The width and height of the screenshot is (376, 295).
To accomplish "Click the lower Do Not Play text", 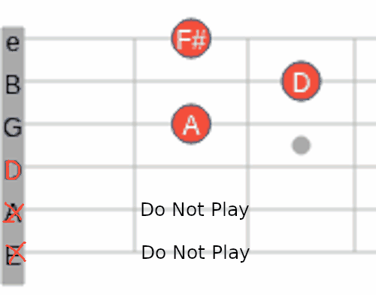I will tap(196, 253).
